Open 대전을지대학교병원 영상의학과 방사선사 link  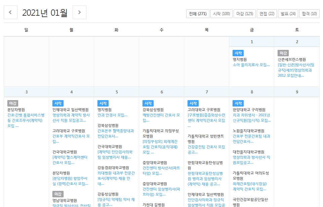(x=251, y=160)
